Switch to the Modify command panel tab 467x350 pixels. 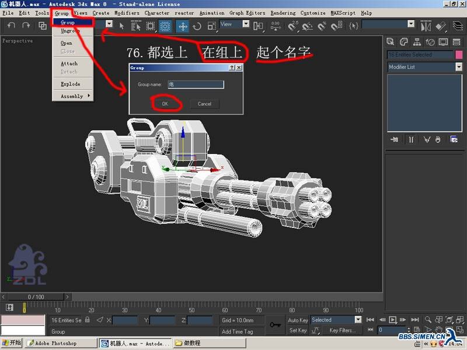pyautogui.click(x=403, y=42)
